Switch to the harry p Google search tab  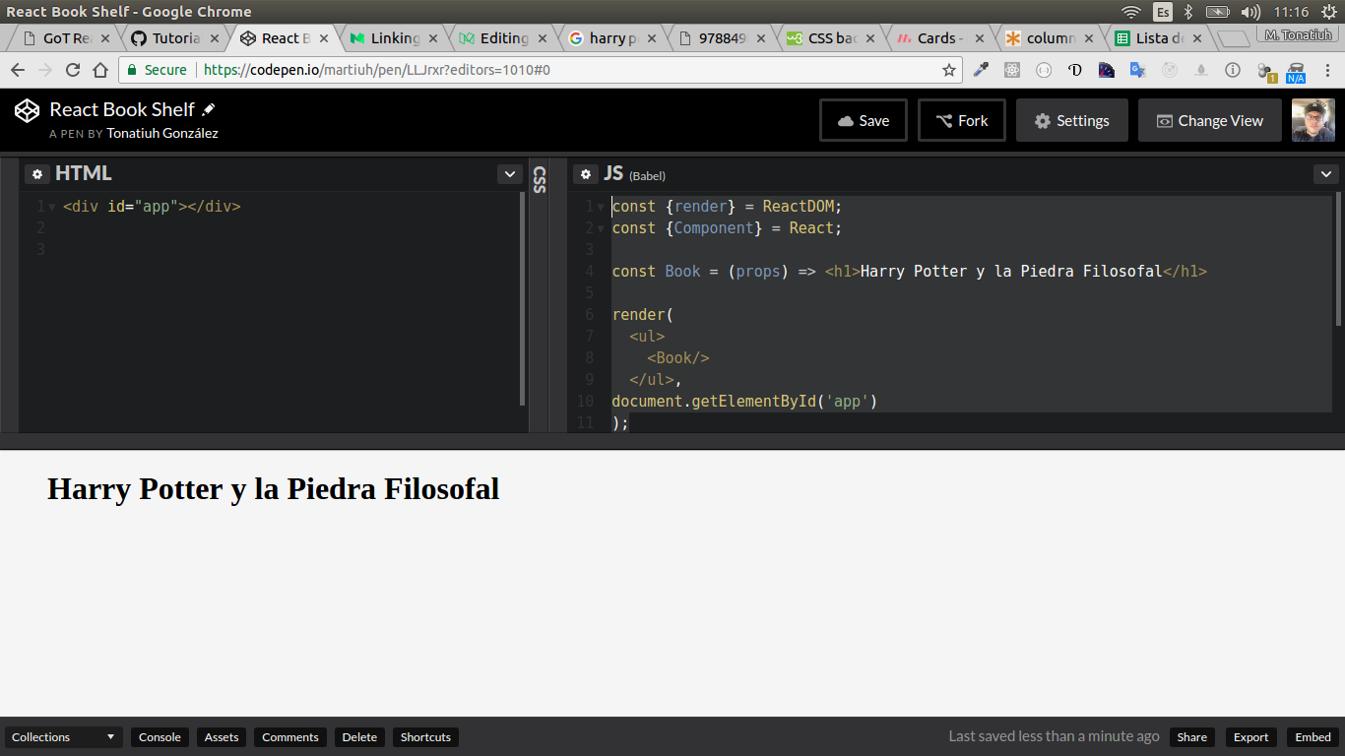[610, 37]
